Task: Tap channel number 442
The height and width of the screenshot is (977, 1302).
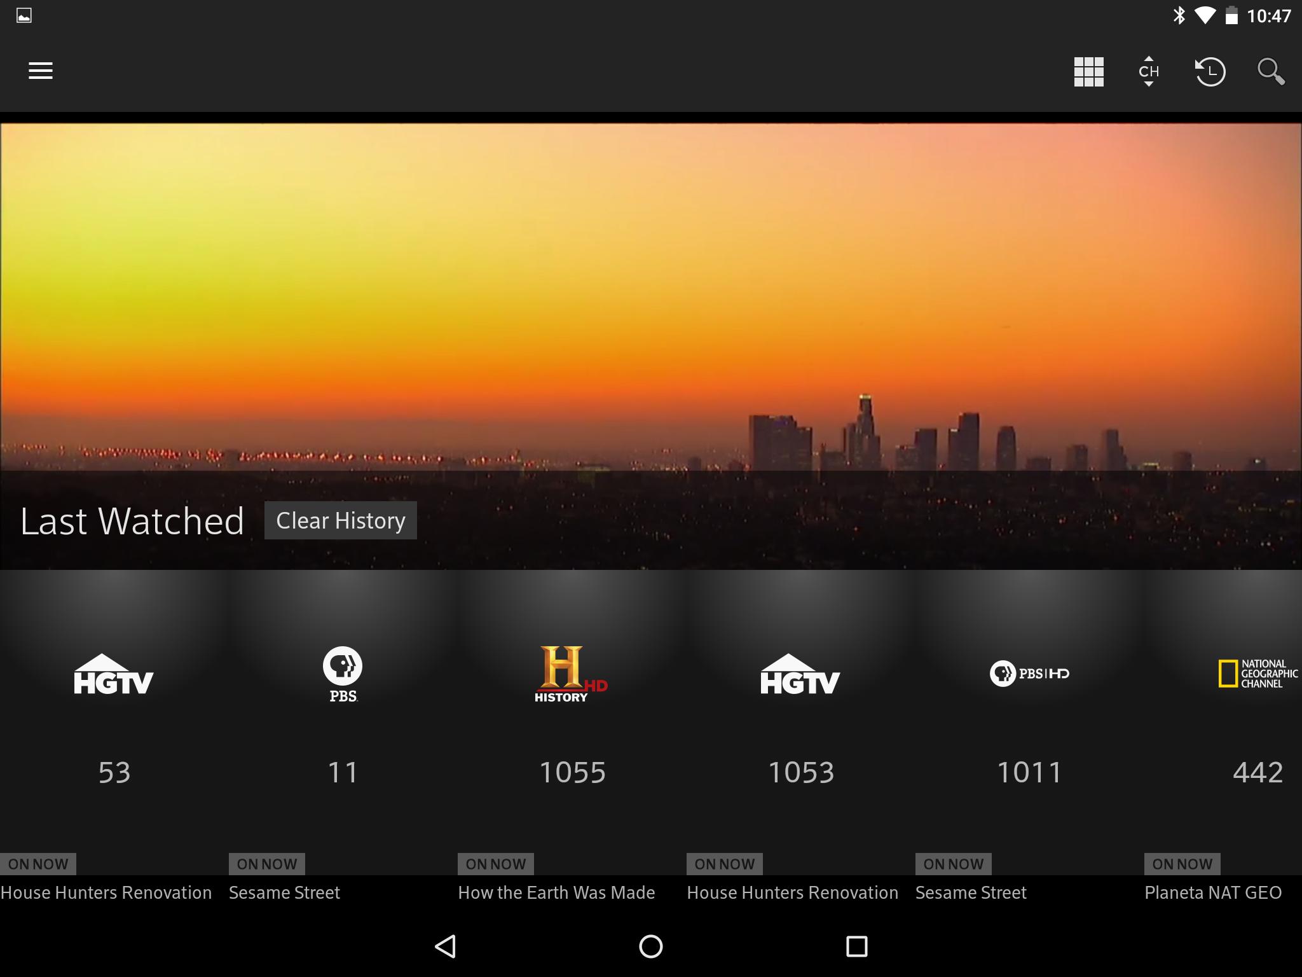Action: click(x=1258, y=772)
